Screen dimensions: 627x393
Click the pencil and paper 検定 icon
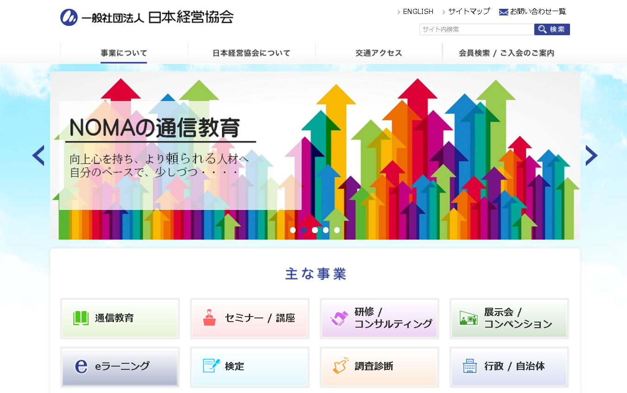point(211,366)
